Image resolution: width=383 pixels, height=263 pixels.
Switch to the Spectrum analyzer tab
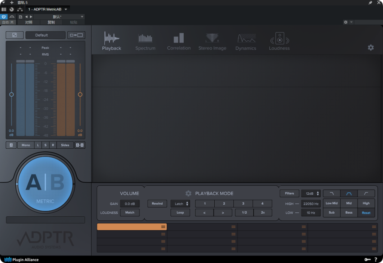pyautogui.click(x=145, y=42)
